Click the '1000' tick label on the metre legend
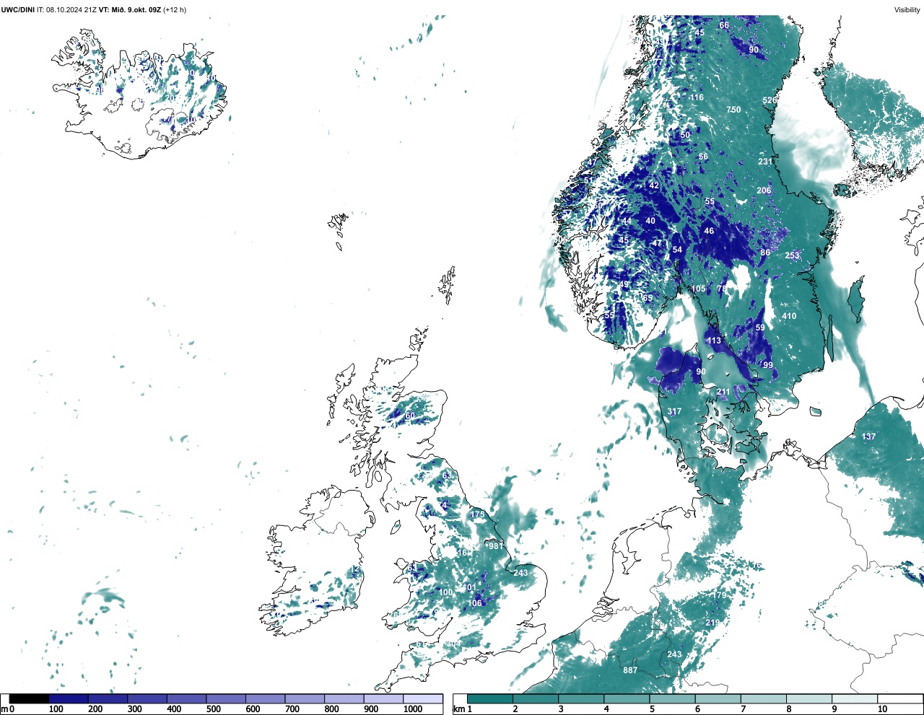Image resolution: width=924 pixels, height=715 pixels. [413, 709]
